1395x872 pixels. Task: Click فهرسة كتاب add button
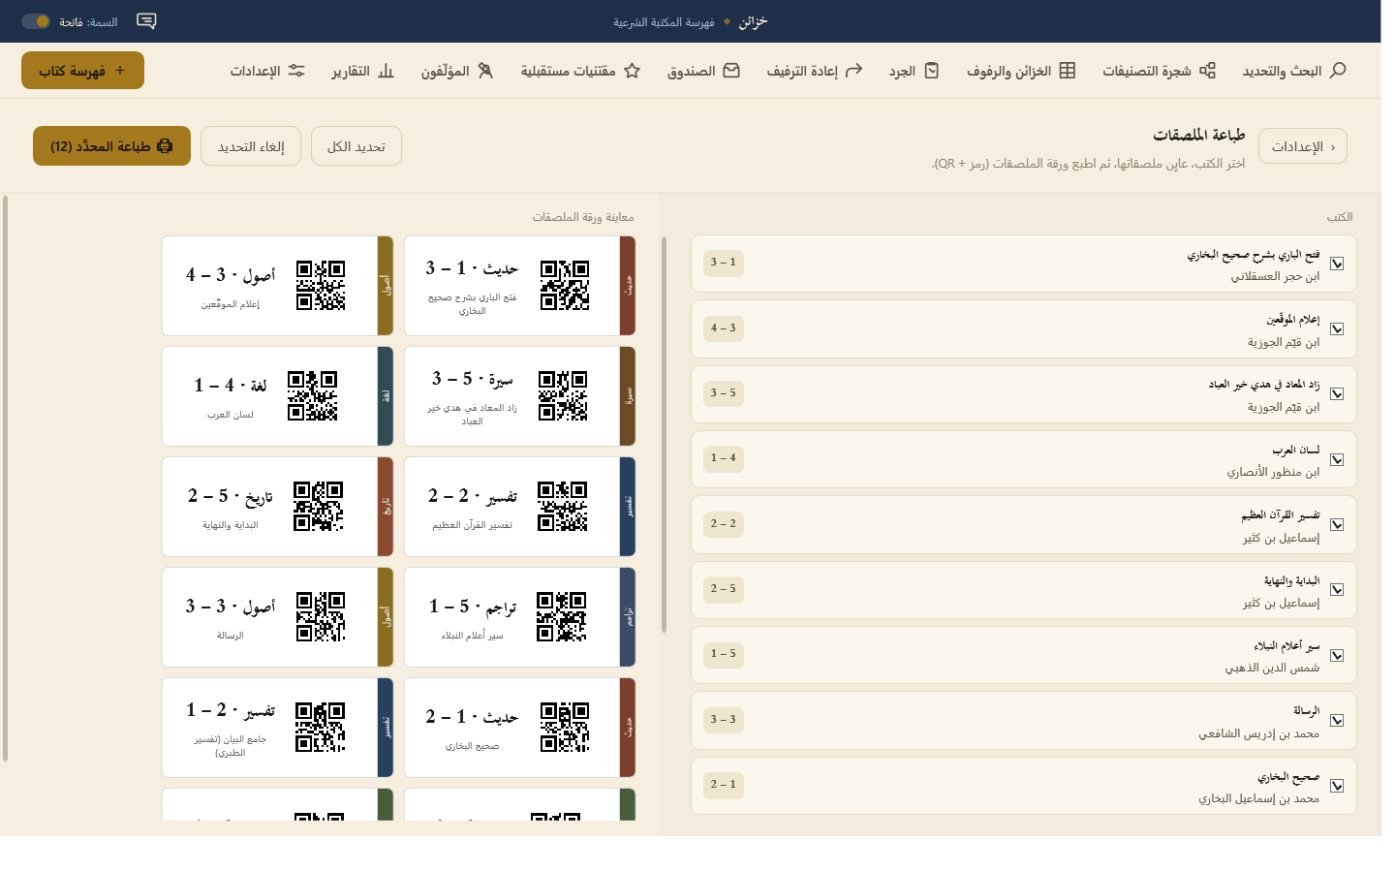[x=82, y=70]
